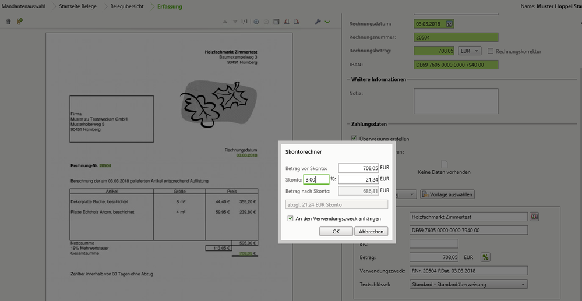Go to Belegübersicht breadcrumb
The height and width of the screenshot is (301, 582).
pos(127,6)
